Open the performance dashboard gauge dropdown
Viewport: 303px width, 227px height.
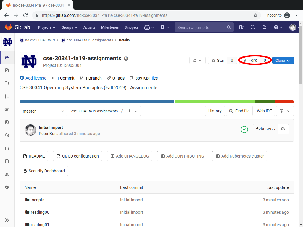pyautogui.click(x=149, y=27)
